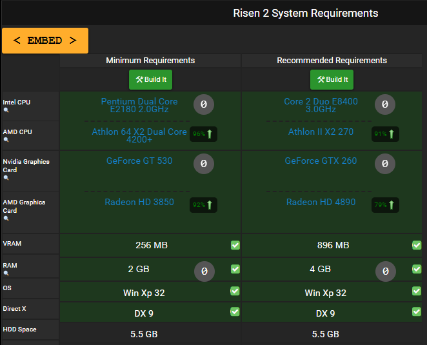427x345 pixels.
Task: Toggle the recommended Win Xp 32 checkbox
Action: pos(417,291)
